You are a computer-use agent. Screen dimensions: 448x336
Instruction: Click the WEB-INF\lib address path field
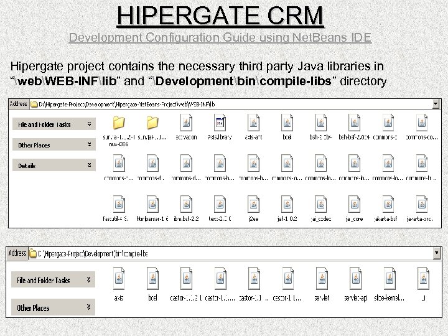point(231,105)
